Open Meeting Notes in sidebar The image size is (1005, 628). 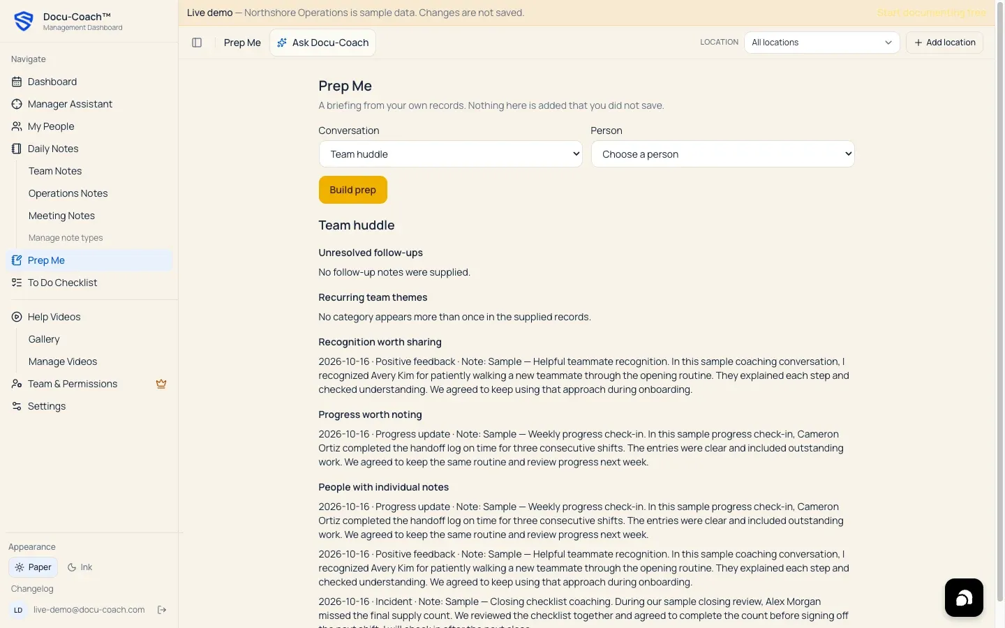pos(61,216)
